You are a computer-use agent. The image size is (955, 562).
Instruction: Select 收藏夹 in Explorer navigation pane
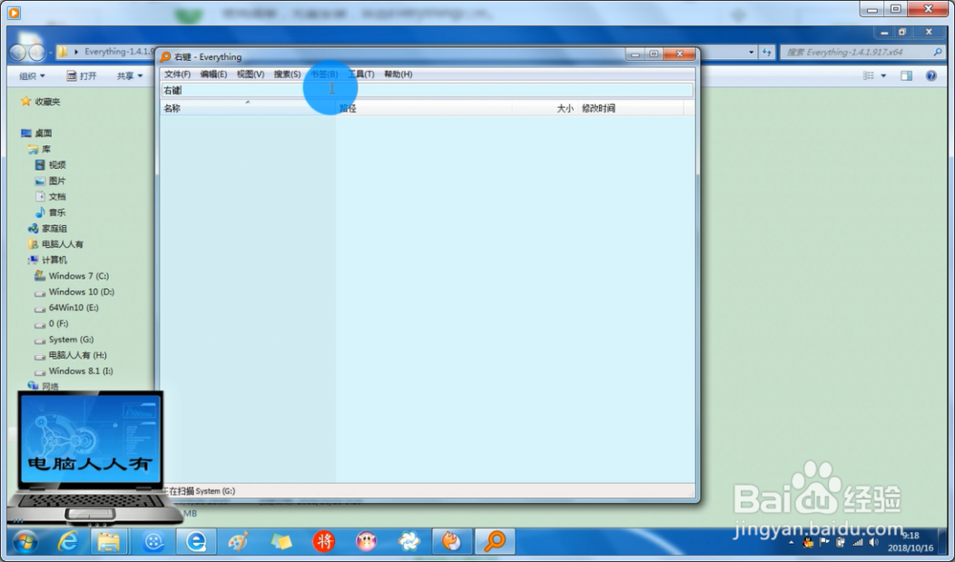[x=41, y=101]
